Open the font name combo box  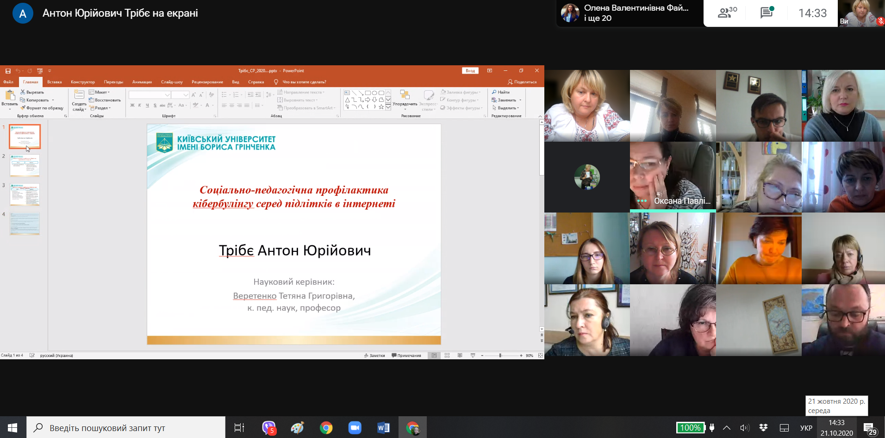(150, 94)
